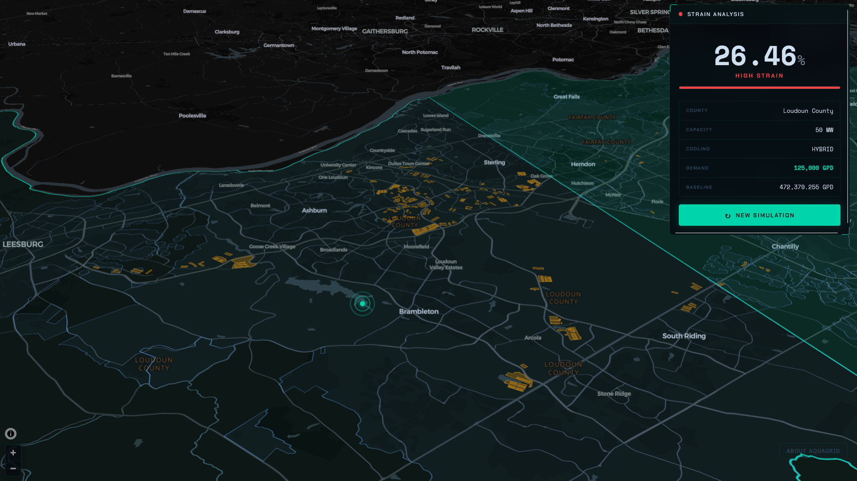Click the Germantown map label
The width and height of the screenshot is (857, 481).
point(279,46)
